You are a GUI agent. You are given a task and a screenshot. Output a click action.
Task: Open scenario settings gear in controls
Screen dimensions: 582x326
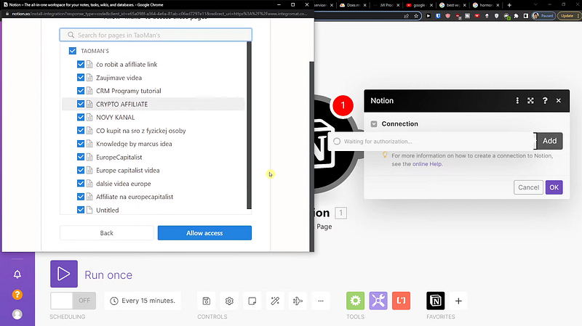coord(229,301)
